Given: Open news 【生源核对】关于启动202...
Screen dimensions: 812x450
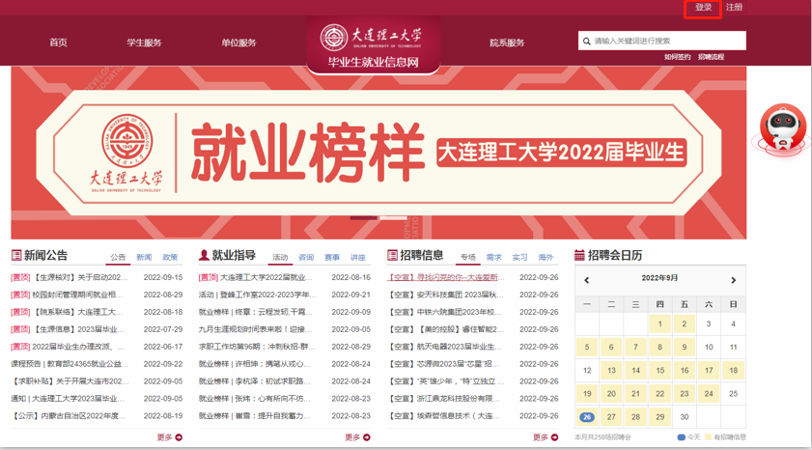Looking at the screenshot, I should (x=80, y=277).
